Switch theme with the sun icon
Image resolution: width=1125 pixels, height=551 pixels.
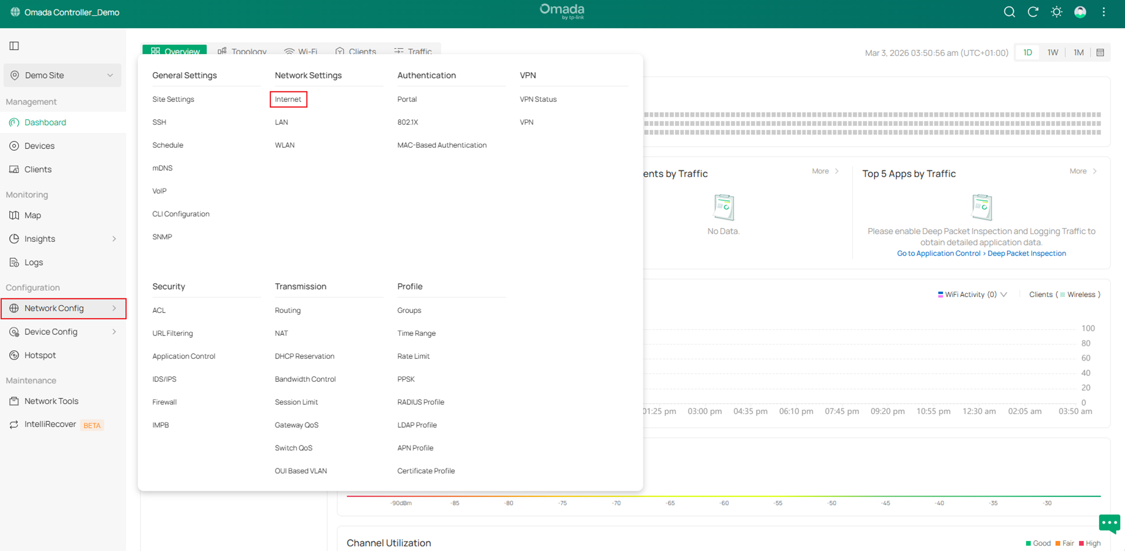tap(1056, 12)
